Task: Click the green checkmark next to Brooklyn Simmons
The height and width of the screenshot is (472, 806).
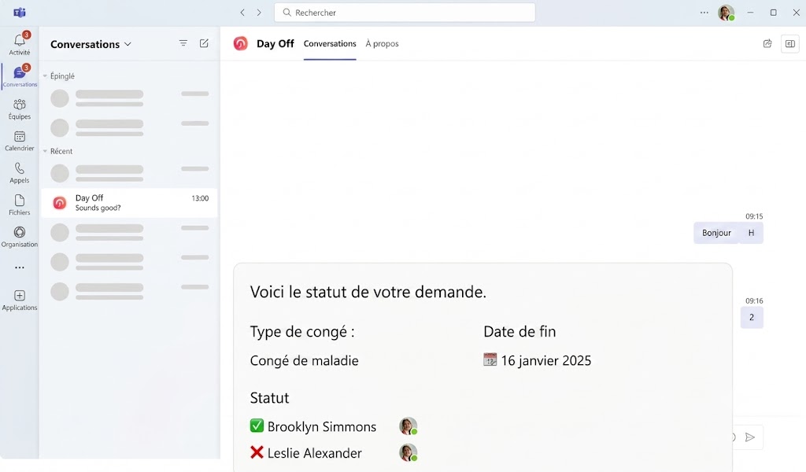Action: coord(257,426)
